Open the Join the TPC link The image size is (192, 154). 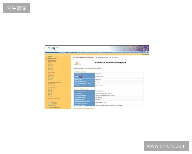53,104
